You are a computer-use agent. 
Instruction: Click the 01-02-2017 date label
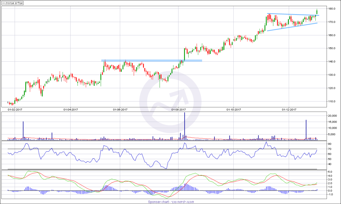tap(15, 110)
